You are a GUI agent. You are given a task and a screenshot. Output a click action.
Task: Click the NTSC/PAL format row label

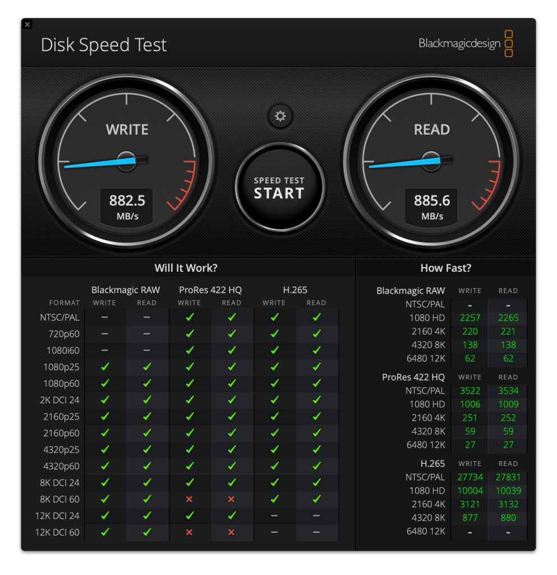click(59, 318)
